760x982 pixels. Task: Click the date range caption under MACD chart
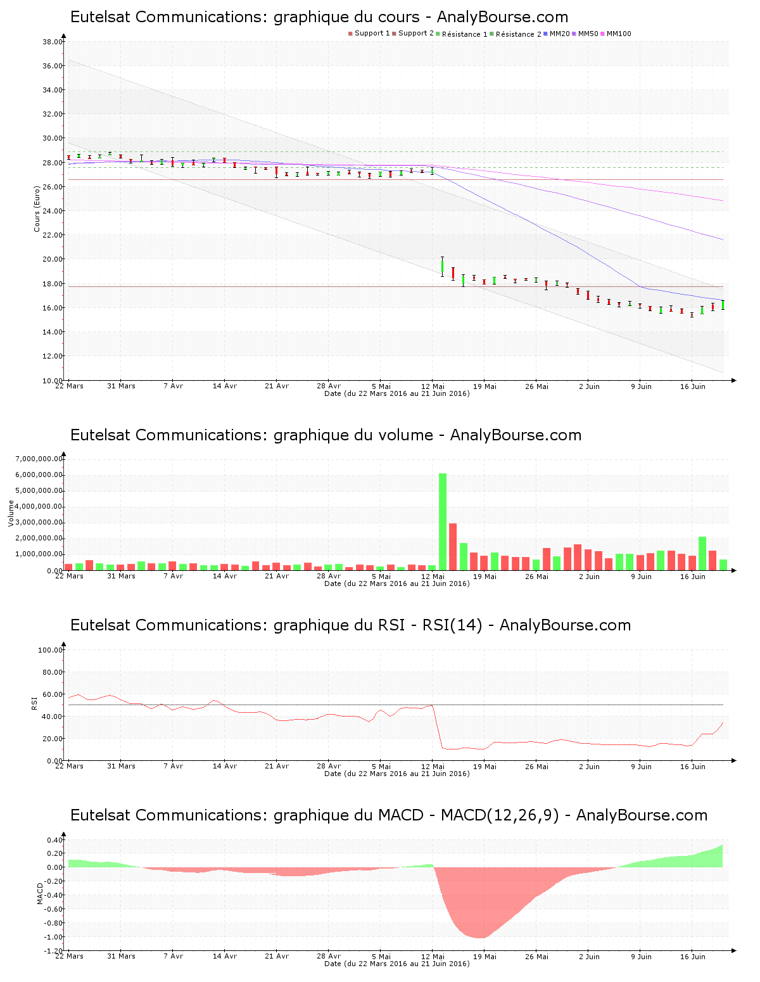[x=397, y=964]
